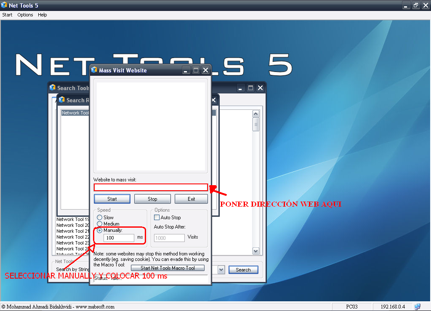Open the Options menu
The width and height of the screenshot is (431, 311).
[x=25, y=15]
